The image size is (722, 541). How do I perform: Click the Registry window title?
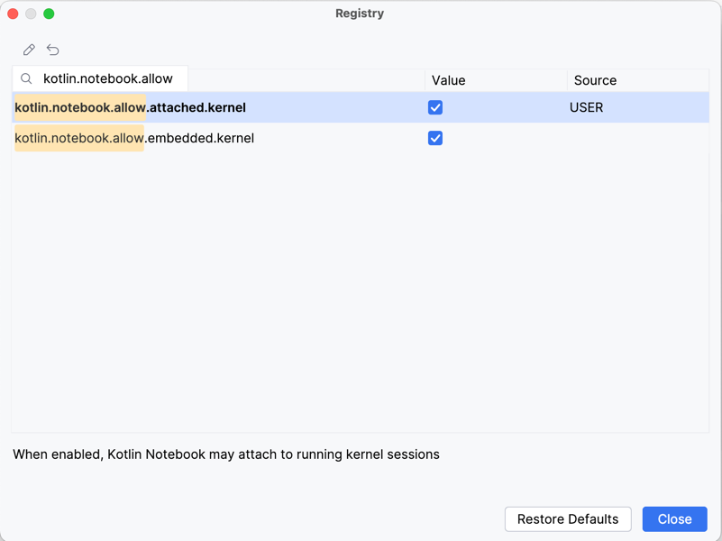click(360, 14)
